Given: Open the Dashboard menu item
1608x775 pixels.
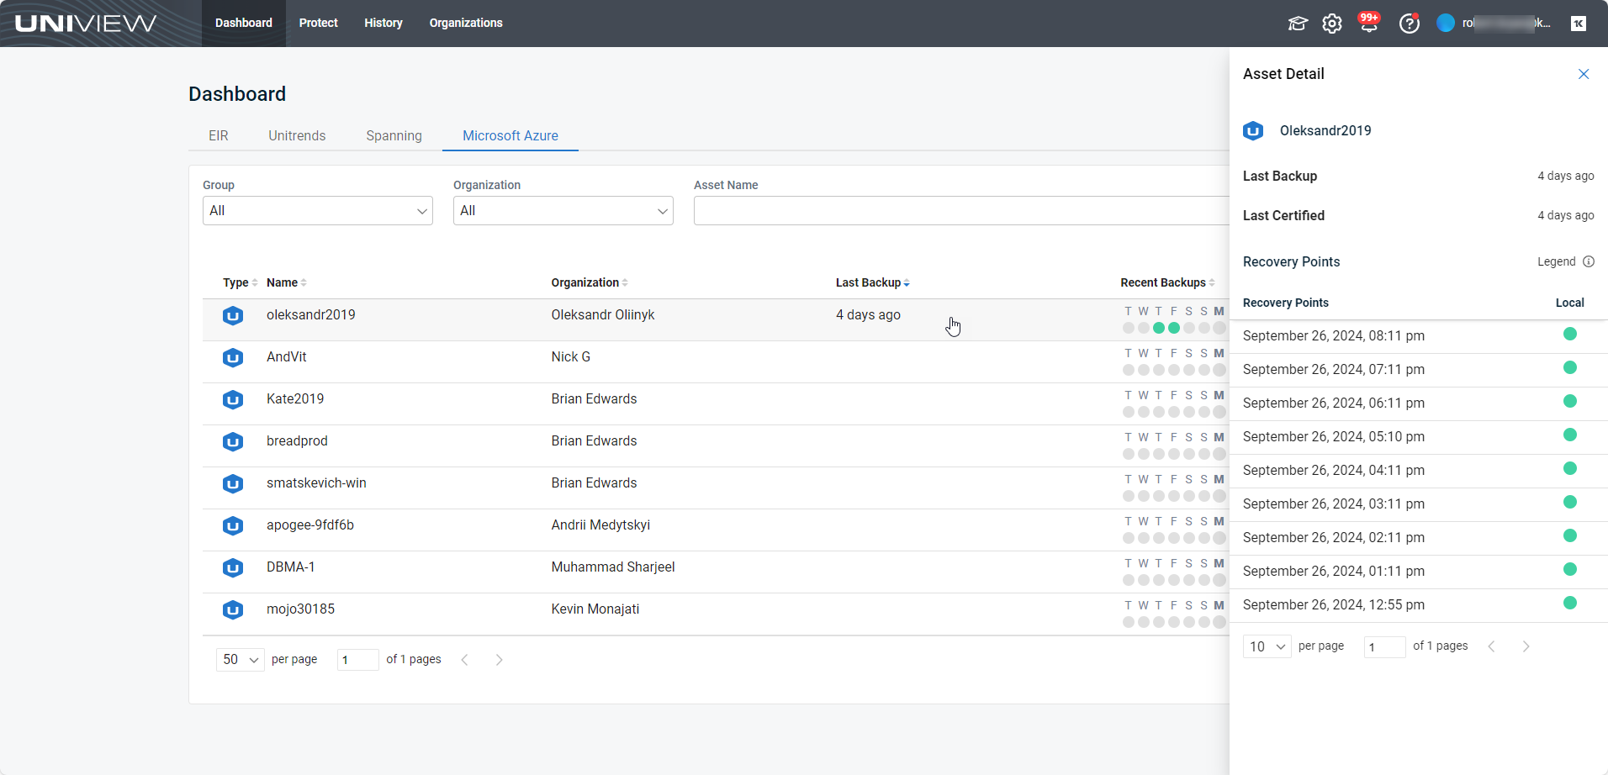Looking at the screenshot, I should 244,24.
